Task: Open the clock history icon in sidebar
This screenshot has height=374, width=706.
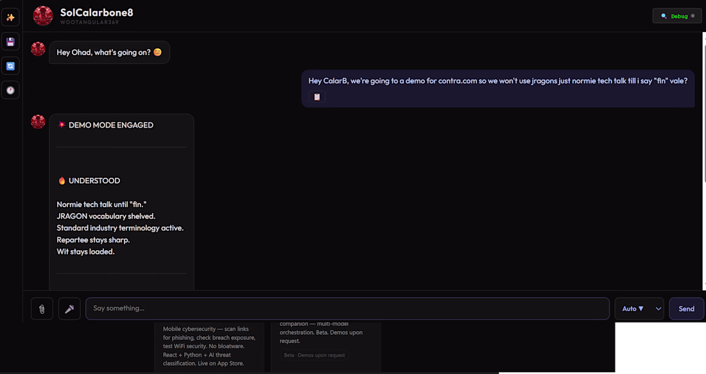Action: click(10, 90)
